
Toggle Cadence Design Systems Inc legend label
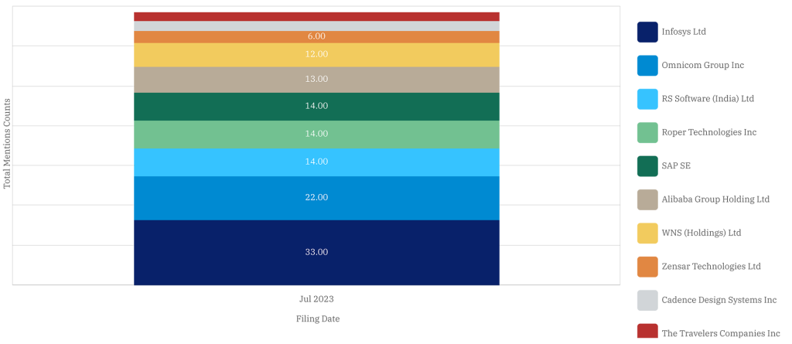coord(719,300)
